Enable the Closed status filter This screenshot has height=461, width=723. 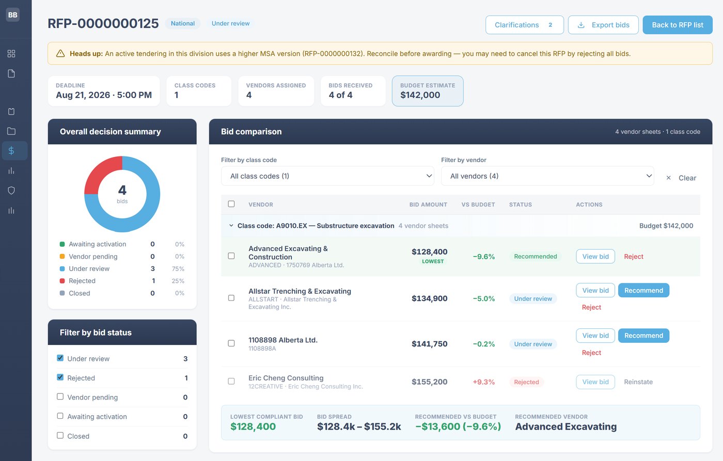point(60,435)
